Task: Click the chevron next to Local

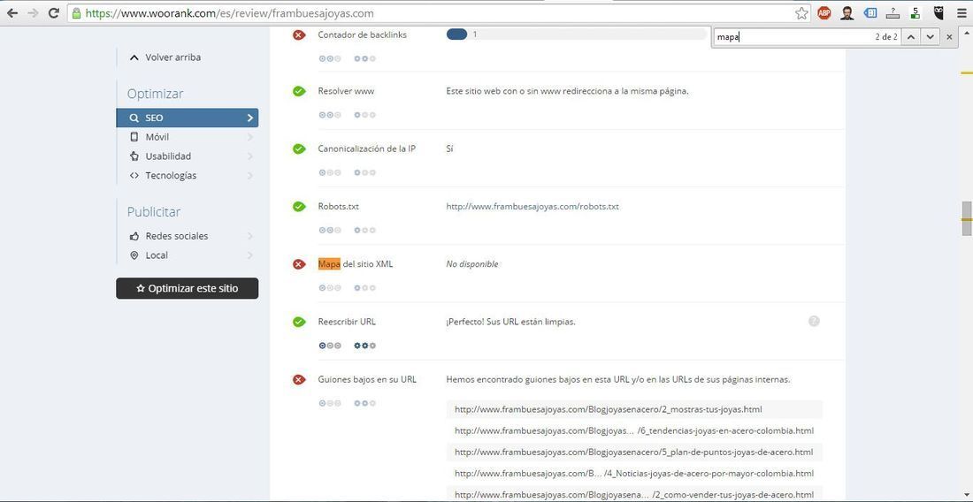Action: tap(250, 255)
